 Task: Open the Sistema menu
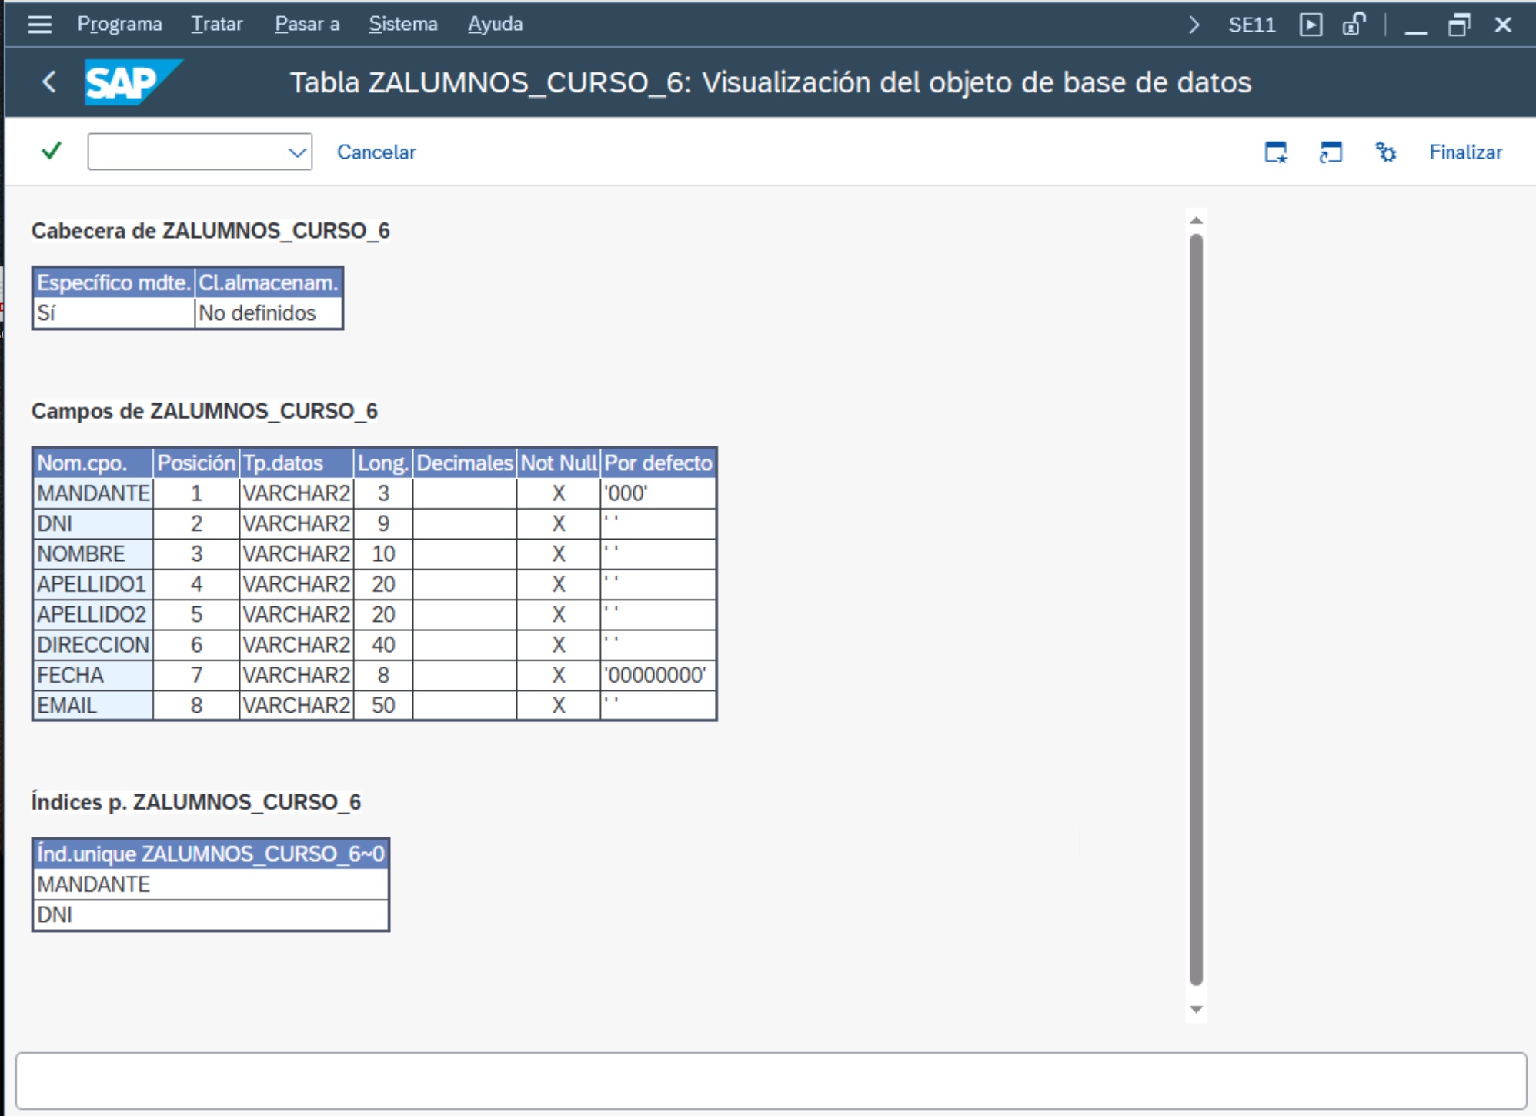[x=402, y=25]
